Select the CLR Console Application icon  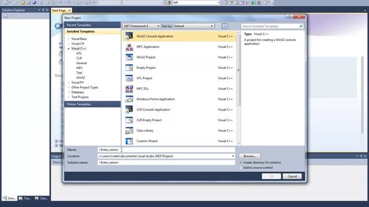129,110
